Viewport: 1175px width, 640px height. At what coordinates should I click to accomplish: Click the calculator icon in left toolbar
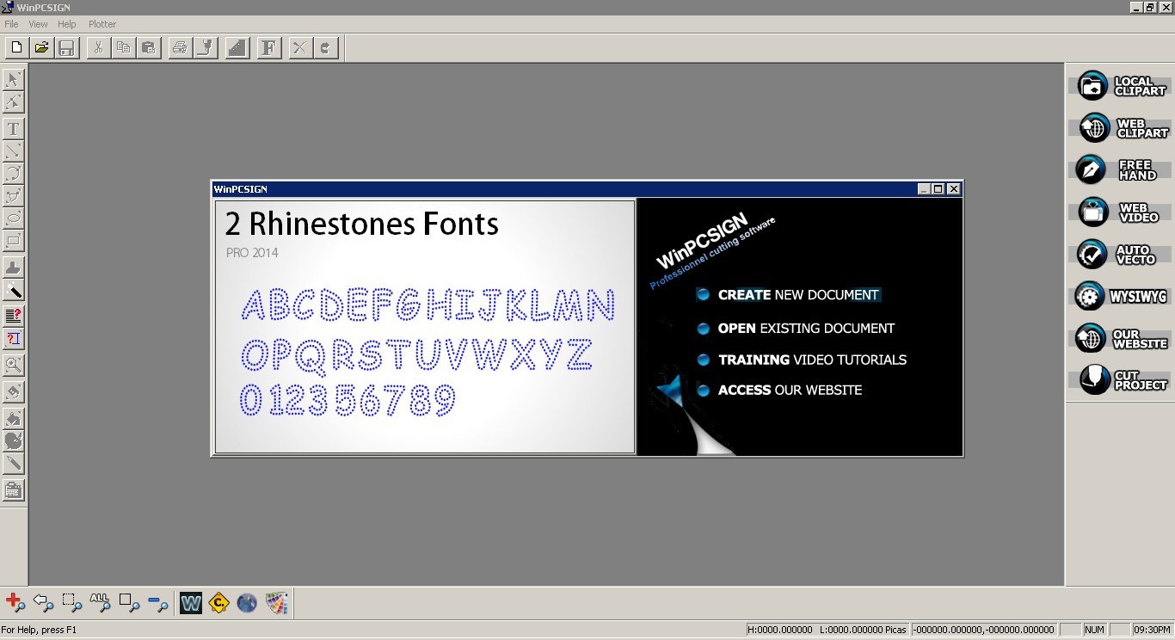point(13,490)
